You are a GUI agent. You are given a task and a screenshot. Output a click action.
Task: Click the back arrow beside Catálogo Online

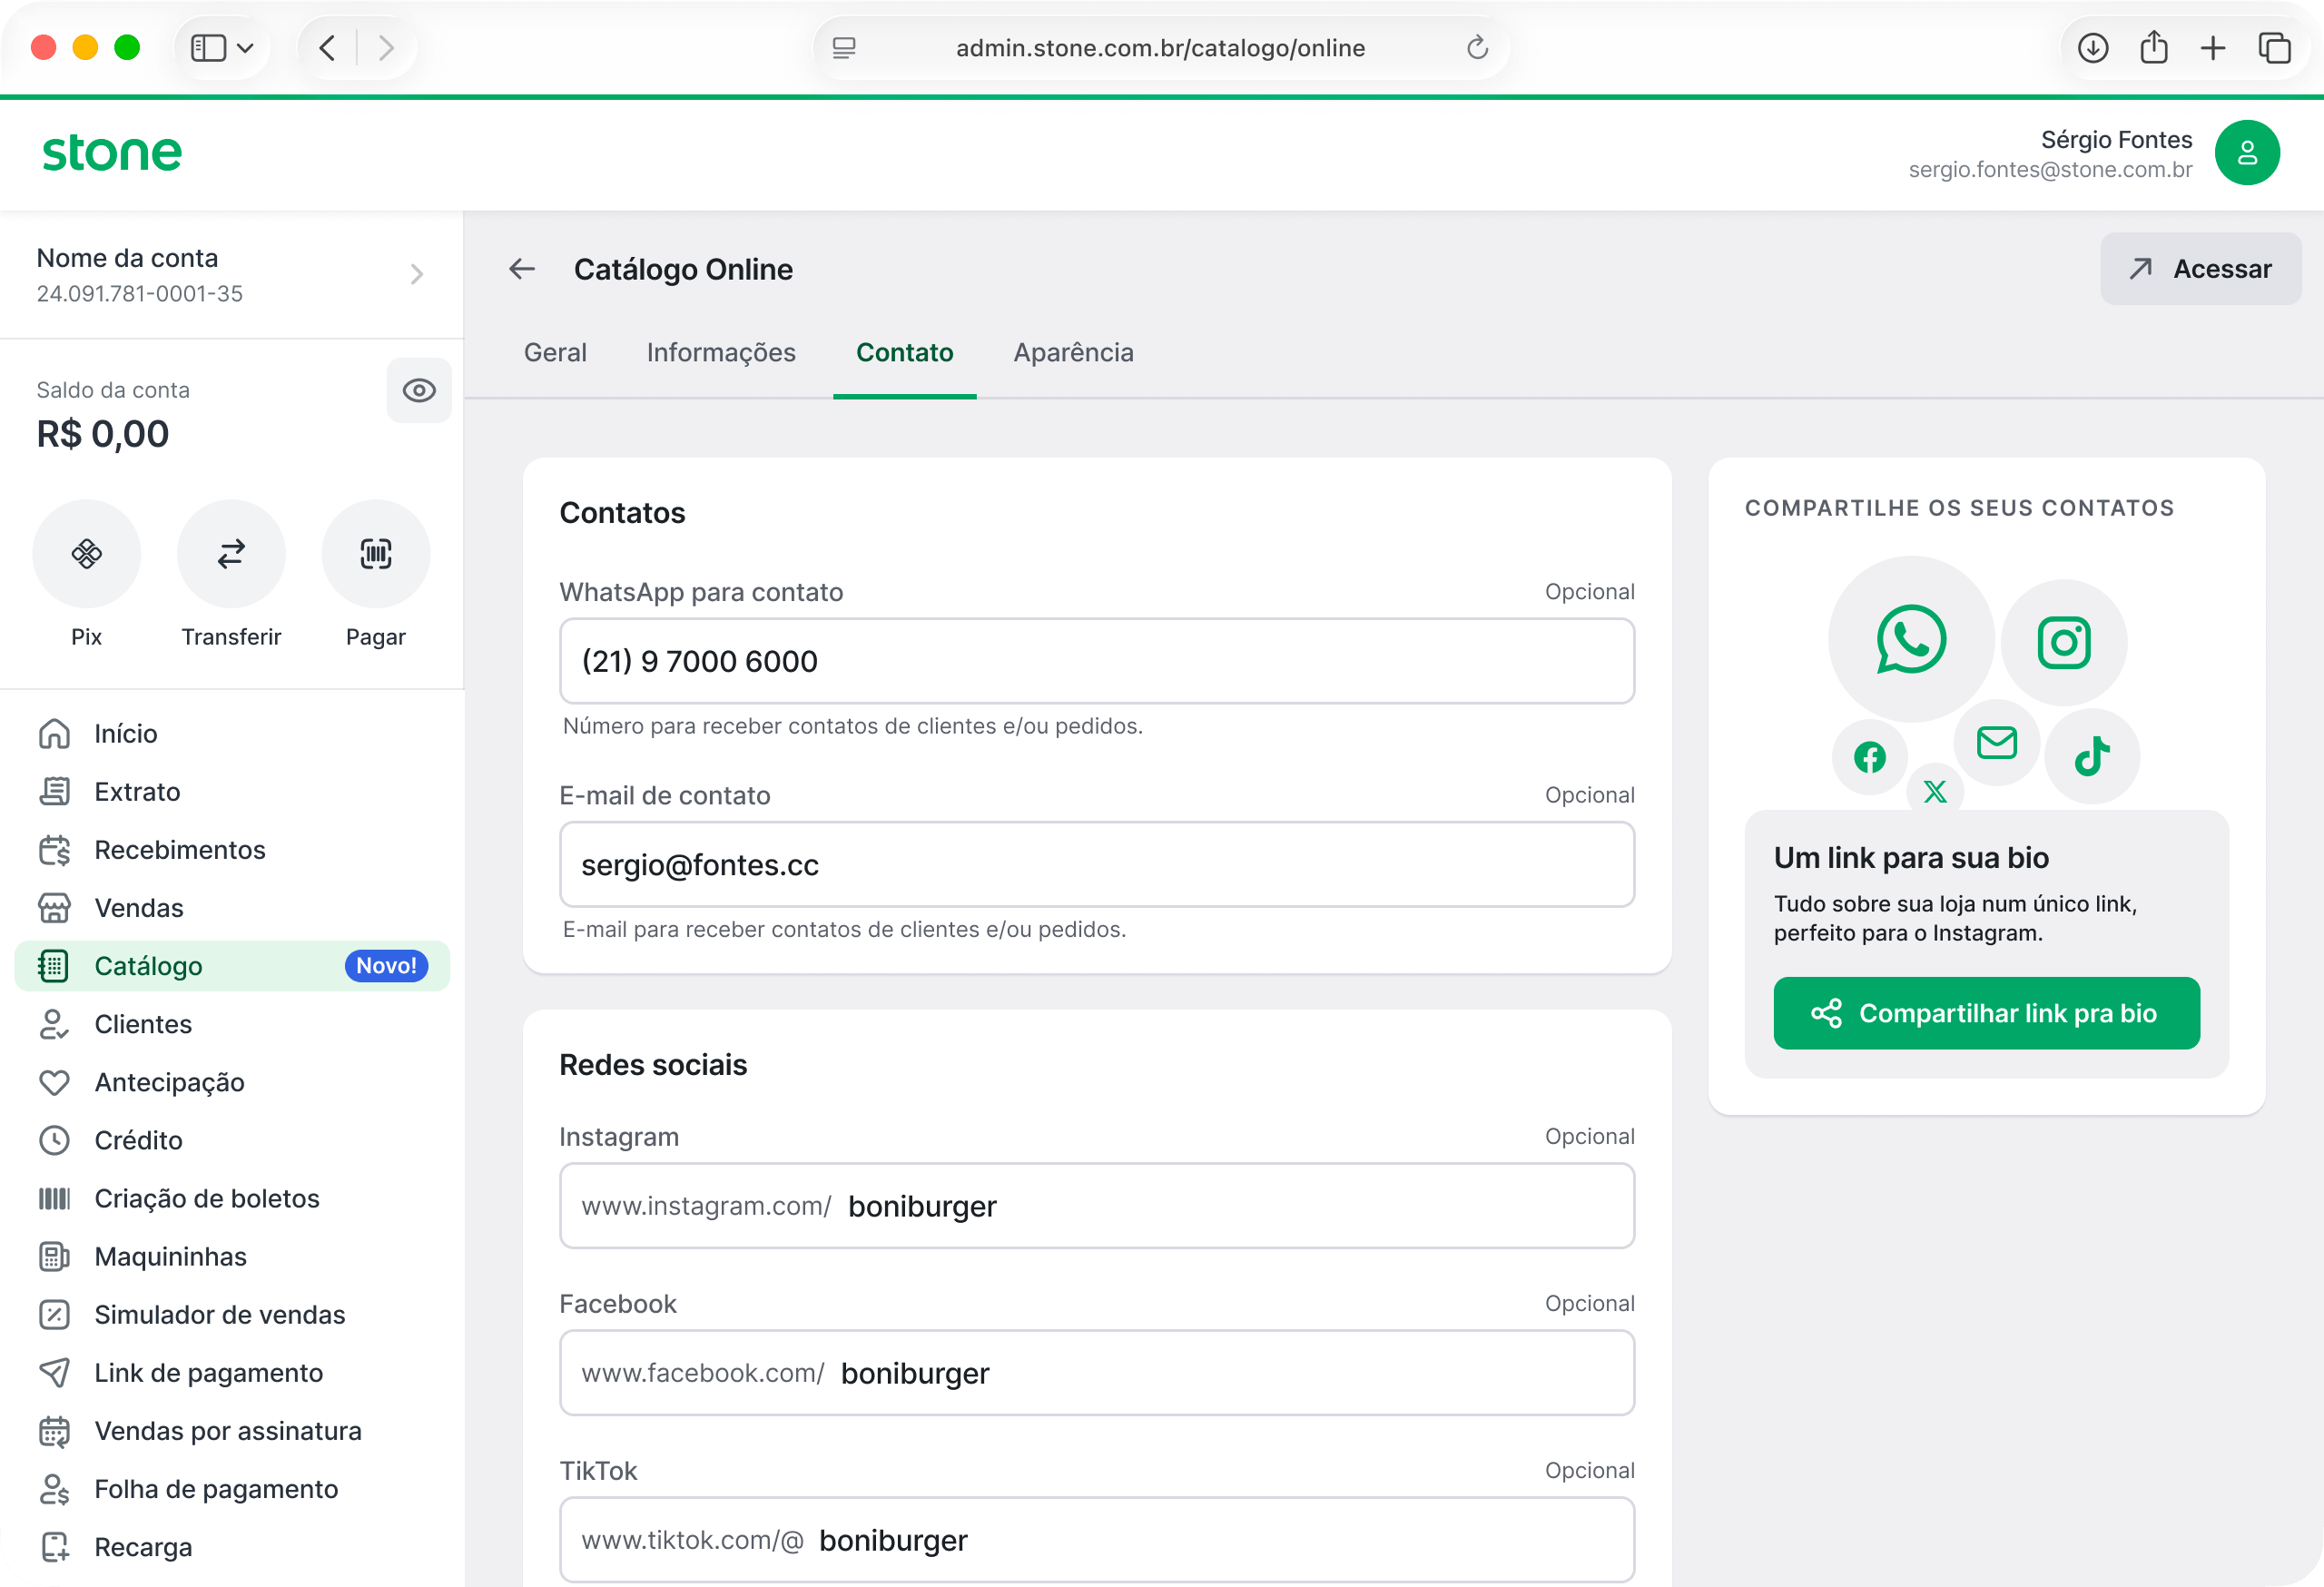click(522, 269)
